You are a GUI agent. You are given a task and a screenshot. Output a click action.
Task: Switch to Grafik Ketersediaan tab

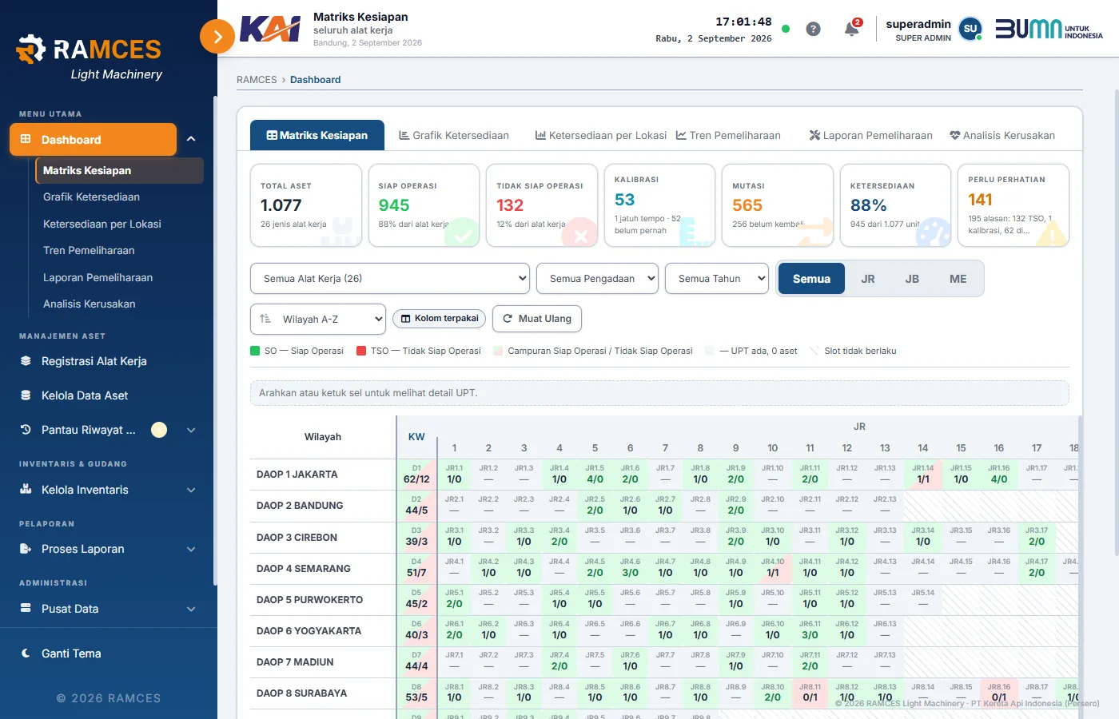pos(454,136)
